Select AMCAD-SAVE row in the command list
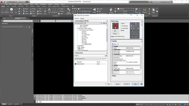The image size is (189, 106). [90, 64]
